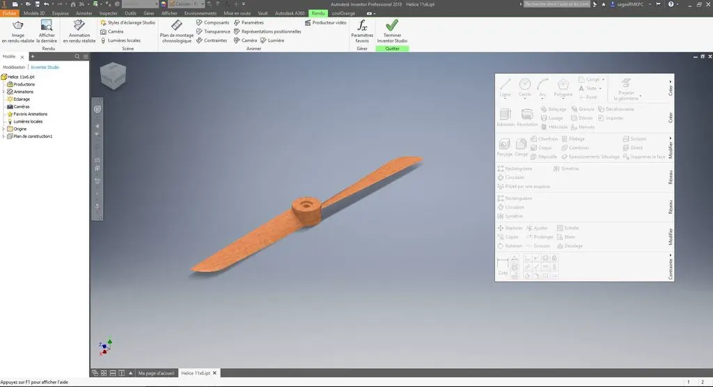Select the Caméras tree item
The height and width of the screenshot is (387, 713).
pyautogui.click(x=18, y=107)
